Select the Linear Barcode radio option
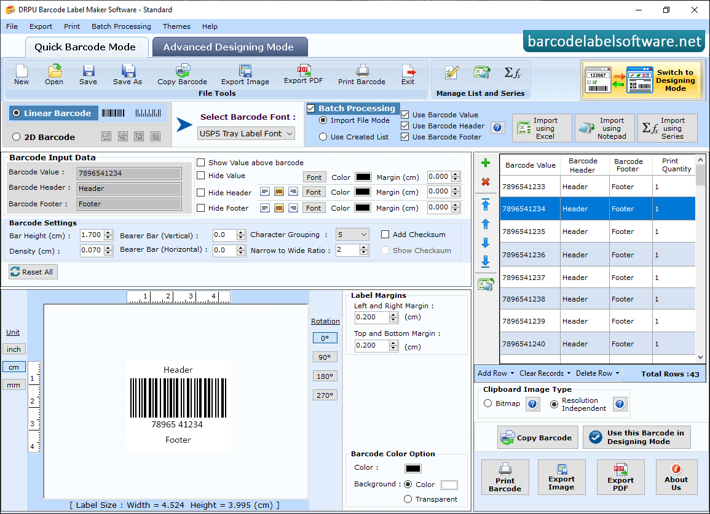The height and width of the screenshot is (514, 710). coord(17,113)
